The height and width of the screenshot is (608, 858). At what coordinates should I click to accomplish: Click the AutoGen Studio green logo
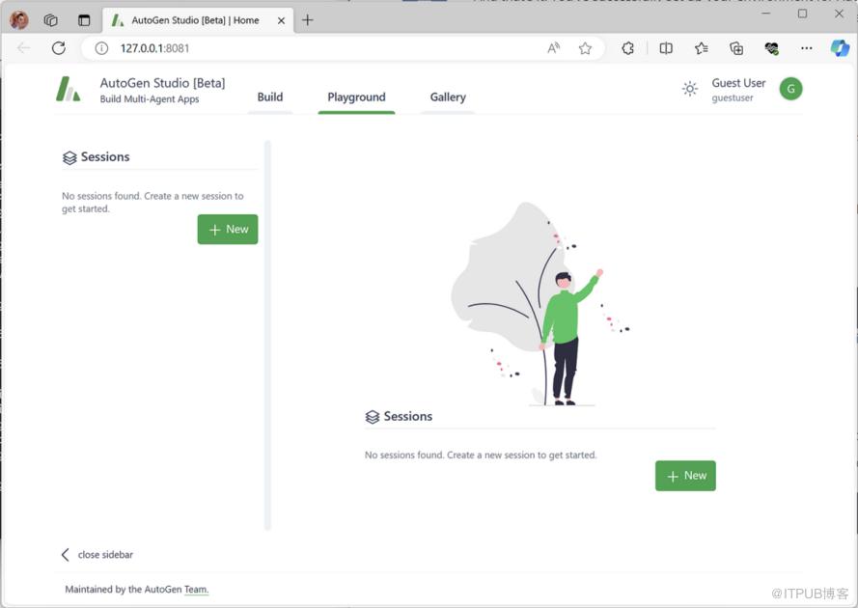(x=68, y=89)
